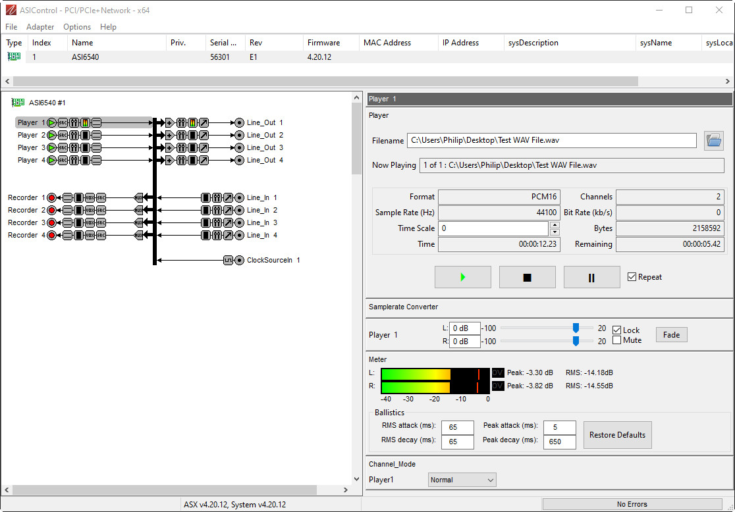Image resolution: width=735 pixels, height=512 pixels.
Task: Select the Line_Out 1 meter node icon
Action: click(193, 122)
